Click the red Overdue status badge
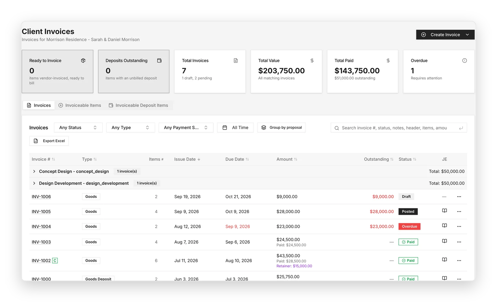 click(410, 226)
